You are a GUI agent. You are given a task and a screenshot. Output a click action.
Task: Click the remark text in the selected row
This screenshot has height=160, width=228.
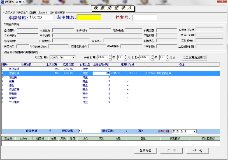158,73
